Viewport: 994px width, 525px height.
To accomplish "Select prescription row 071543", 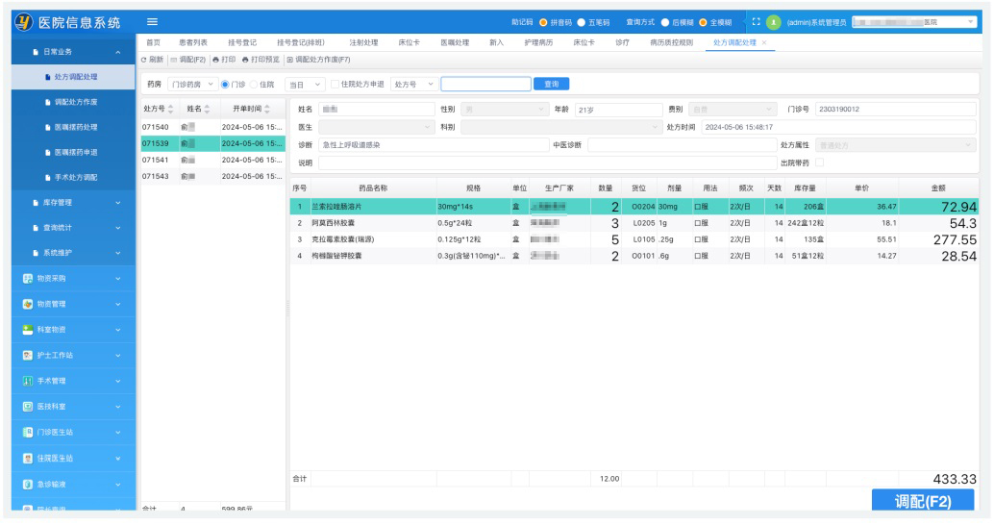I will coord(212,177).
